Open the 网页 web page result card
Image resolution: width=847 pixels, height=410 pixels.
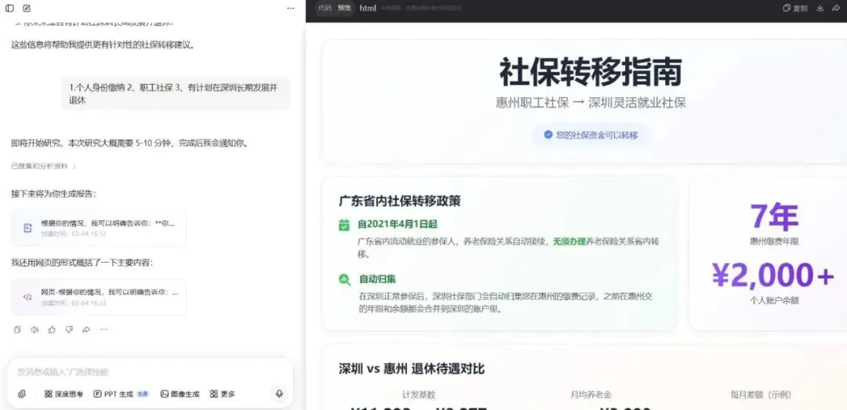pyautogui.click(x=99, y=297)
